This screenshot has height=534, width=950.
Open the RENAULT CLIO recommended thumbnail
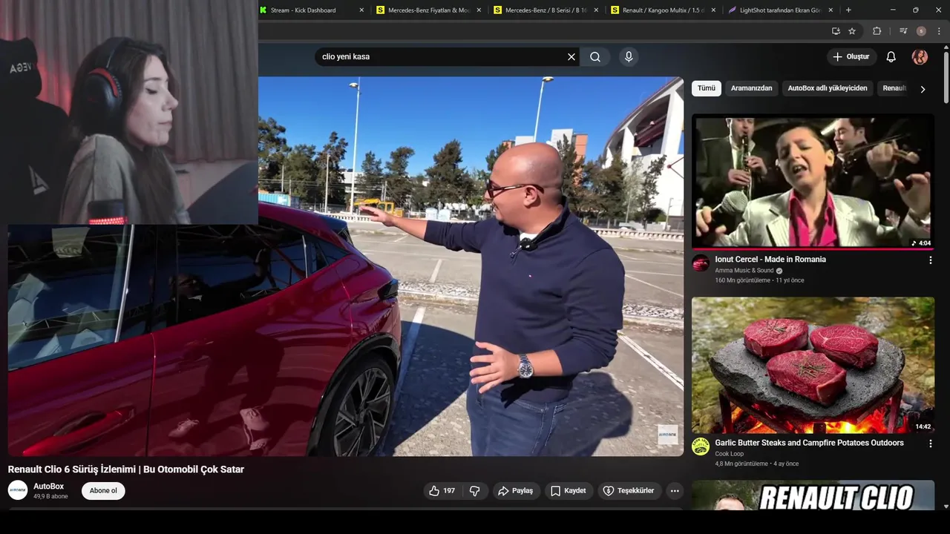[813, 495]
